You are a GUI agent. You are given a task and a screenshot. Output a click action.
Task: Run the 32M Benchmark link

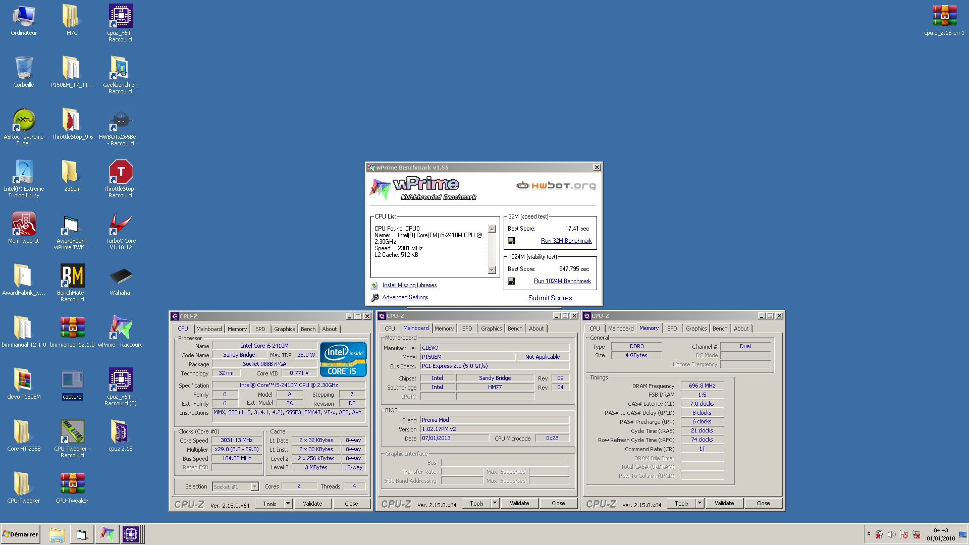[566, 241]
